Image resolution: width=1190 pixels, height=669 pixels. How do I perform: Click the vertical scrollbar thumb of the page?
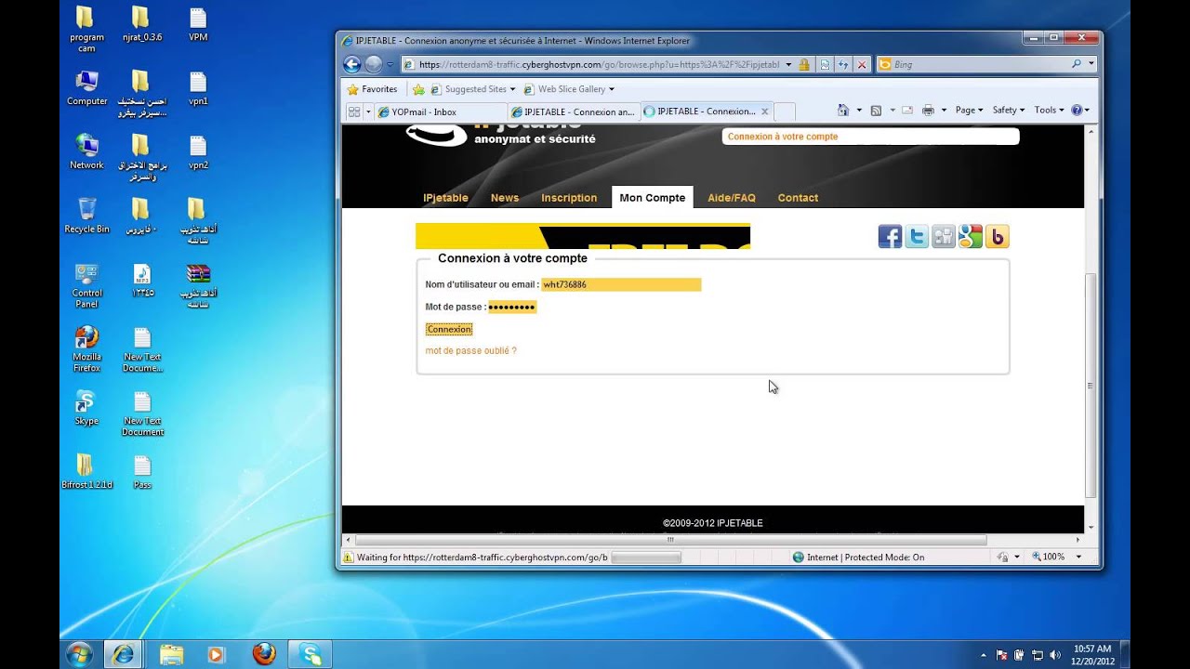click(1091, 386)
